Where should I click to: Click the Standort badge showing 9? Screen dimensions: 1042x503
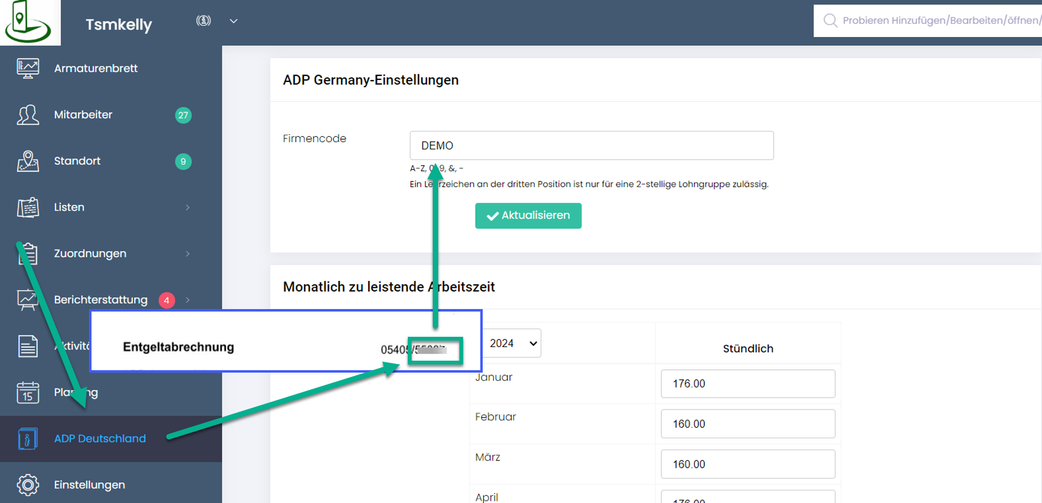(x=183, y=161)
